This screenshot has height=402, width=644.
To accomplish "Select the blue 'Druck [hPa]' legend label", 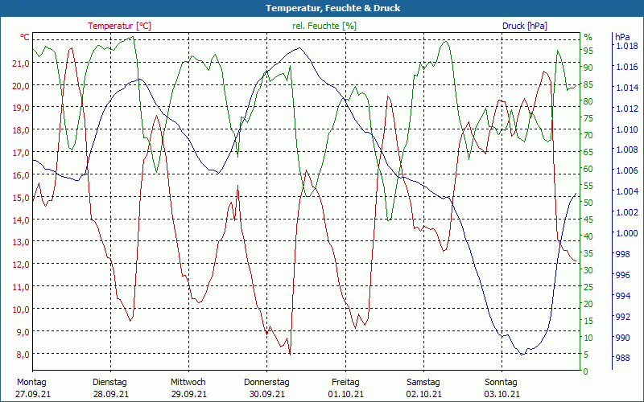I will 525,26.
